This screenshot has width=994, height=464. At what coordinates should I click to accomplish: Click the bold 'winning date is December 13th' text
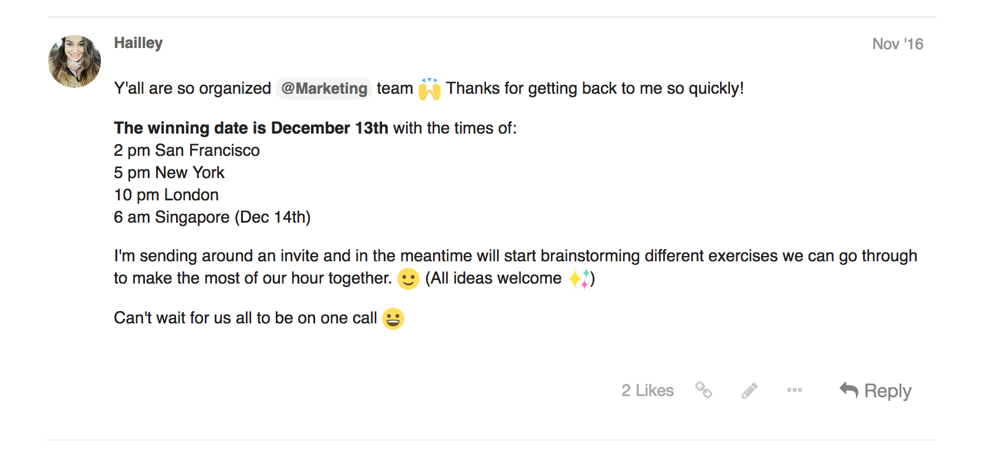coord(267,128)
